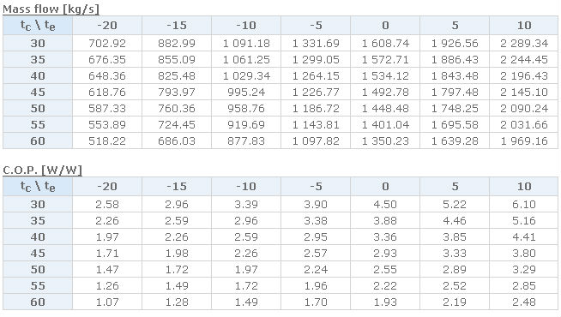Select mass flow cell 518.22
Screen dimensions: 561x317
click(107, 141)
